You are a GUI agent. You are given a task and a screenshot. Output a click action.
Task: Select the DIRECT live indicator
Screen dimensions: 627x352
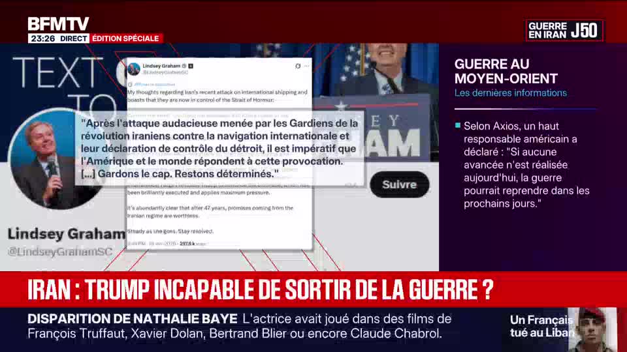(x=74, y=38)
